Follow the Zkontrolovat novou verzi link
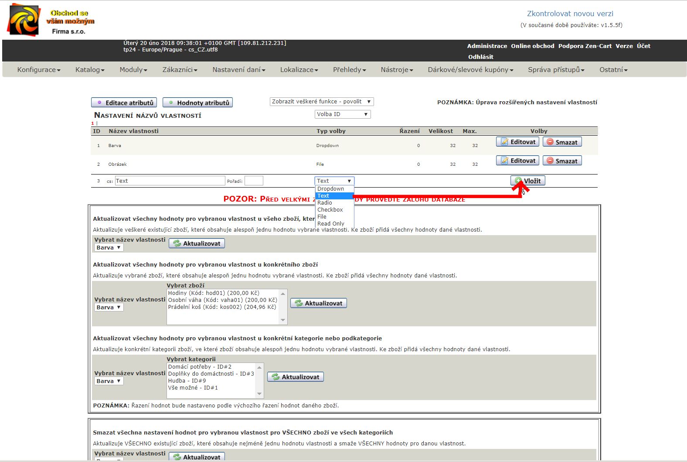Screen dimensions: 687x462 coord(570,14)
